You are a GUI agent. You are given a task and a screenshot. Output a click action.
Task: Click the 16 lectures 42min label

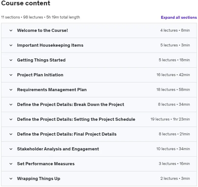pyautogui.click(x=173, y=75)
